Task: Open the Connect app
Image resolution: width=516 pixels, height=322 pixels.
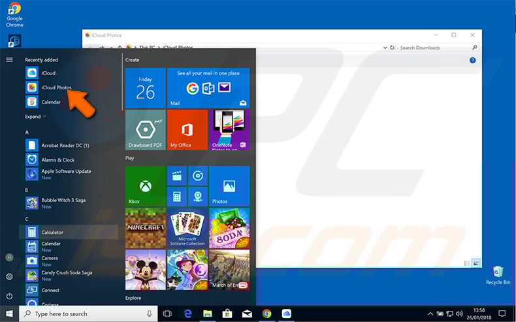Action: pos(71,290)
